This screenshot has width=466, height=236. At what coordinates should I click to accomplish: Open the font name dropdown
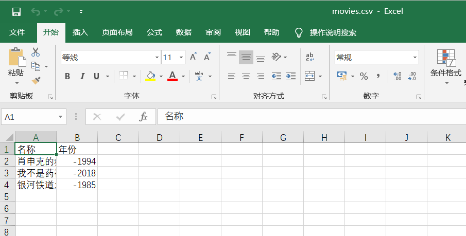[157, 57]
